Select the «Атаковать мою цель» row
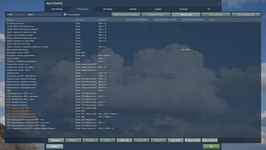 133,23
